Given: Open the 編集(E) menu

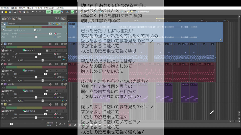Looking at the screenshot, I should pos(14,8).
